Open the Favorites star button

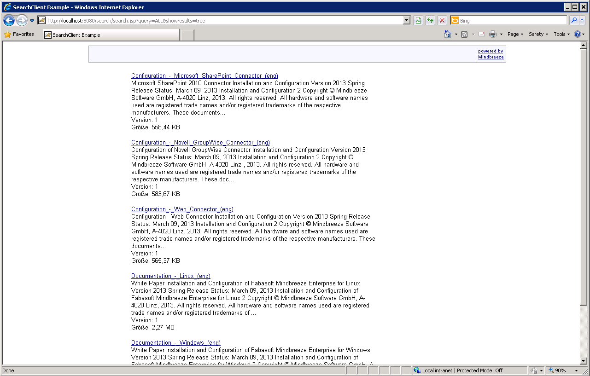click(x=19, y=34)
